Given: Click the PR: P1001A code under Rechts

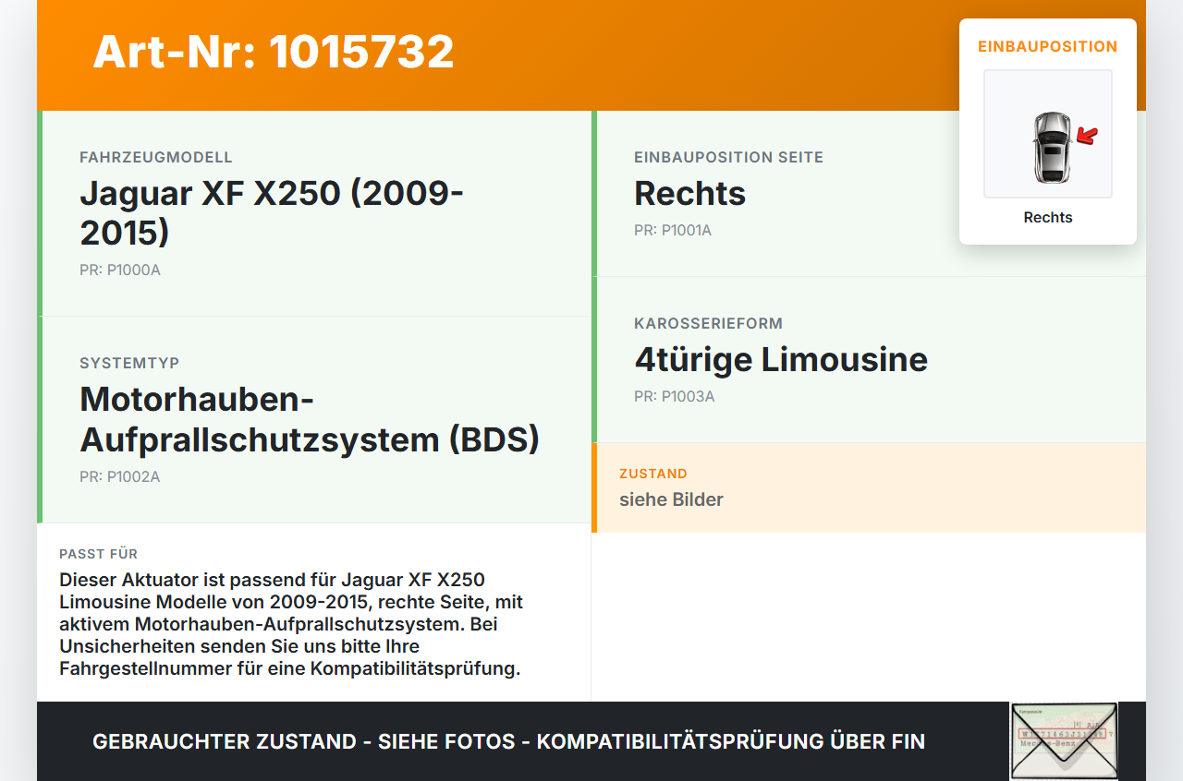Looking at the screenshot, I should coord(672,230).
